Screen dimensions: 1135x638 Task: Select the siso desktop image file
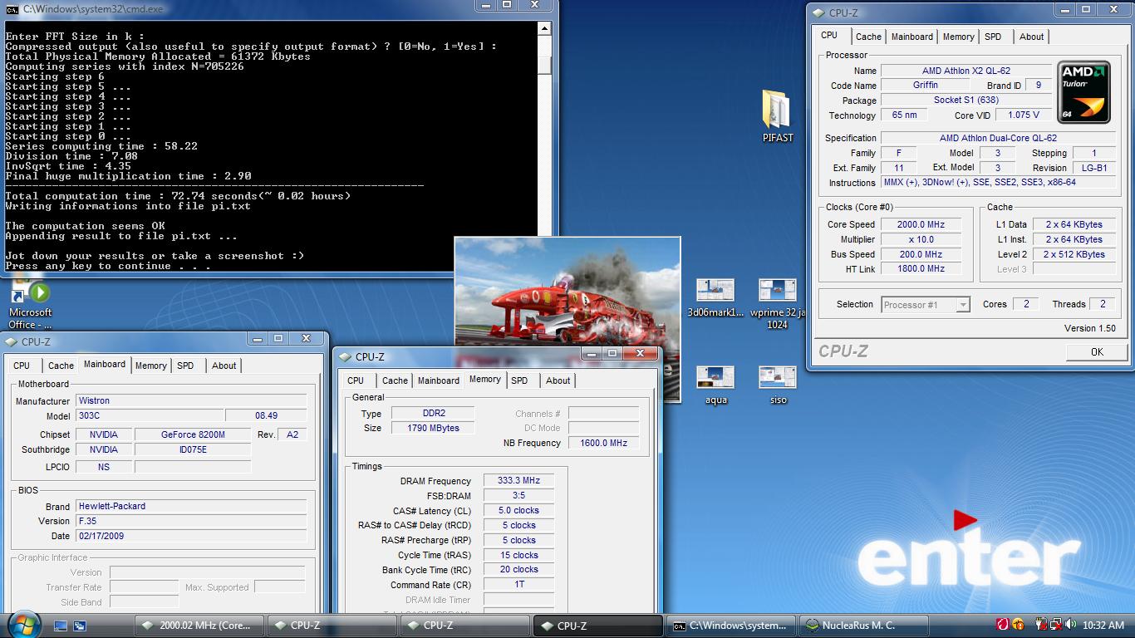tap(778, 385)
